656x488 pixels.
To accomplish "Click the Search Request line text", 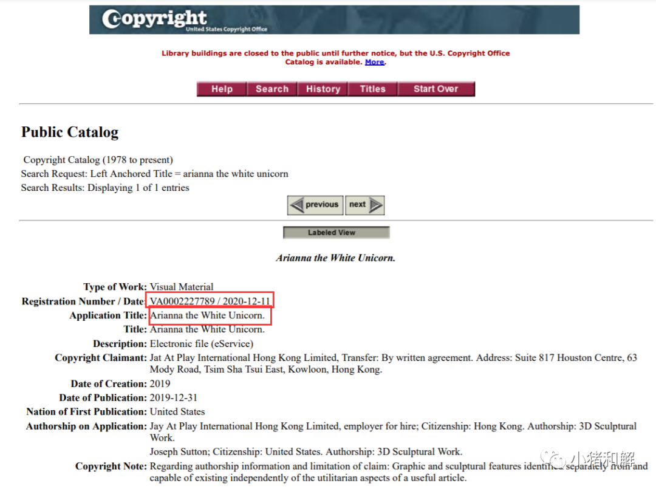I will coord(155,174).
